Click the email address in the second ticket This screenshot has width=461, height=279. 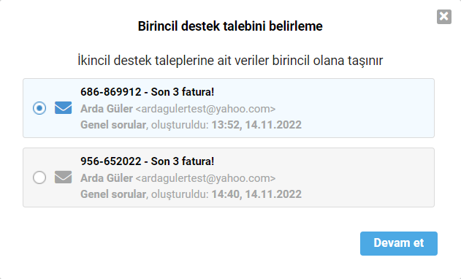[205, 178]
